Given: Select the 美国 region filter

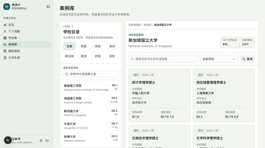Looking at the screenshot, I should tap(98, 46).
